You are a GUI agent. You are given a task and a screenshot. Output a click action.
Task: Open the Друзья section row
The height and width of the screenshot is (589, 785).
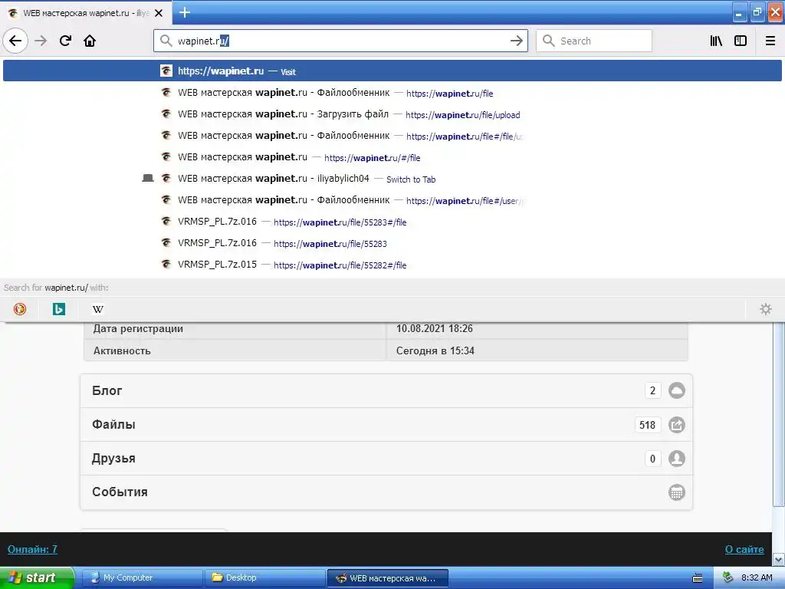click(x=386, y=459)
